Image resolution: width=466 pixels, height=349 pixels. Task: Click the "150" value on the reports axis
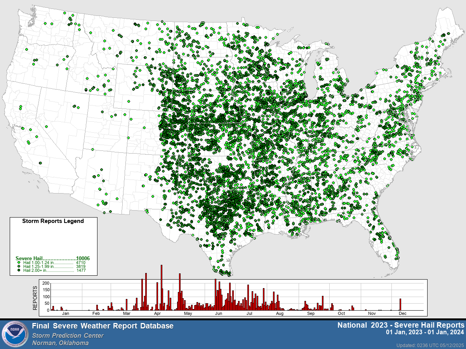click(x=46, y=290)
